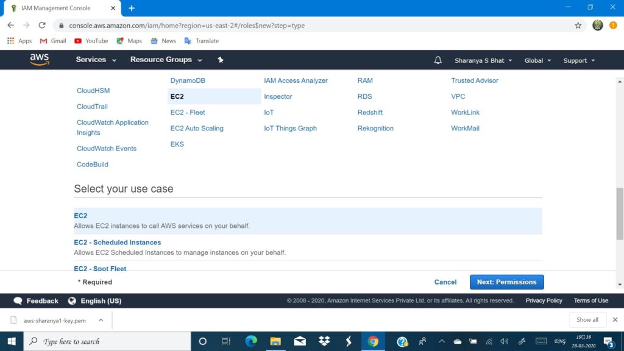The width and height of the screenshot is (624, 351).
Task: Select the Redshift service
Action: [370, 112]
